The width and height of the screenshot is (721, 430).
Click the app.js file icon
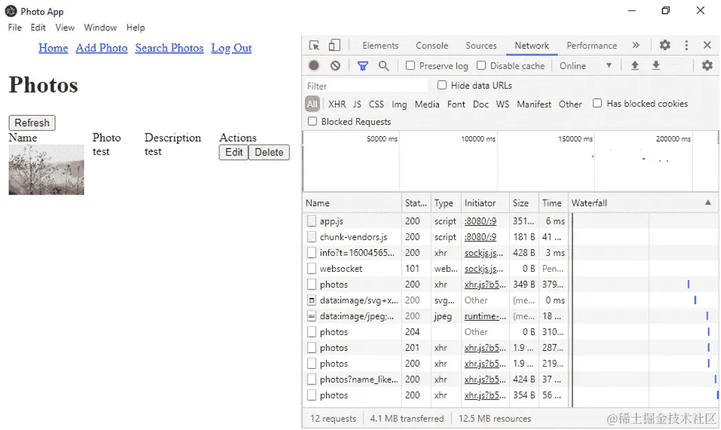(312, 222)
